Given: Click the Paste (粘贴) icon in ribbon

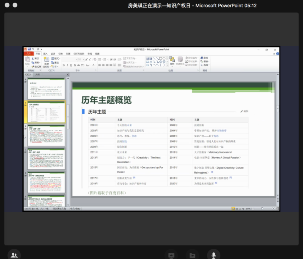Looking at the screenshot, I should coord(27,61).
